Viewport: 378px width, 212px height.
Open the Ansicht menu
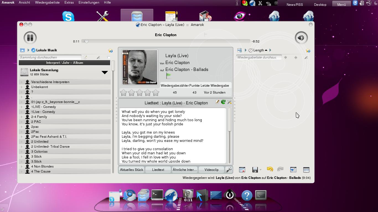(x=24, y=2)
